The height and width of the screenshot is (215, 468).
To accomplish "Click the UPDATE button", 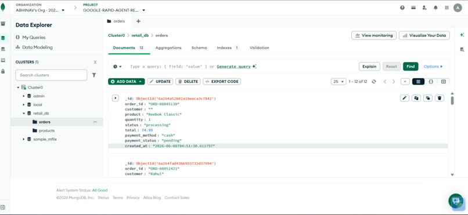I will click(160, 82).
